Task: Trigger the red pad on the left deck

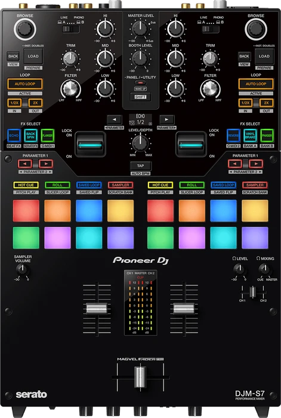Action: 26,211
